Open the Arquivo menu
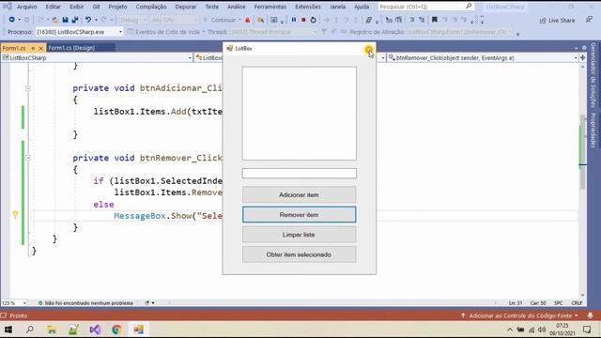Image resolution: width=601 pixels, height=338 pixels. tap(27, 7)
